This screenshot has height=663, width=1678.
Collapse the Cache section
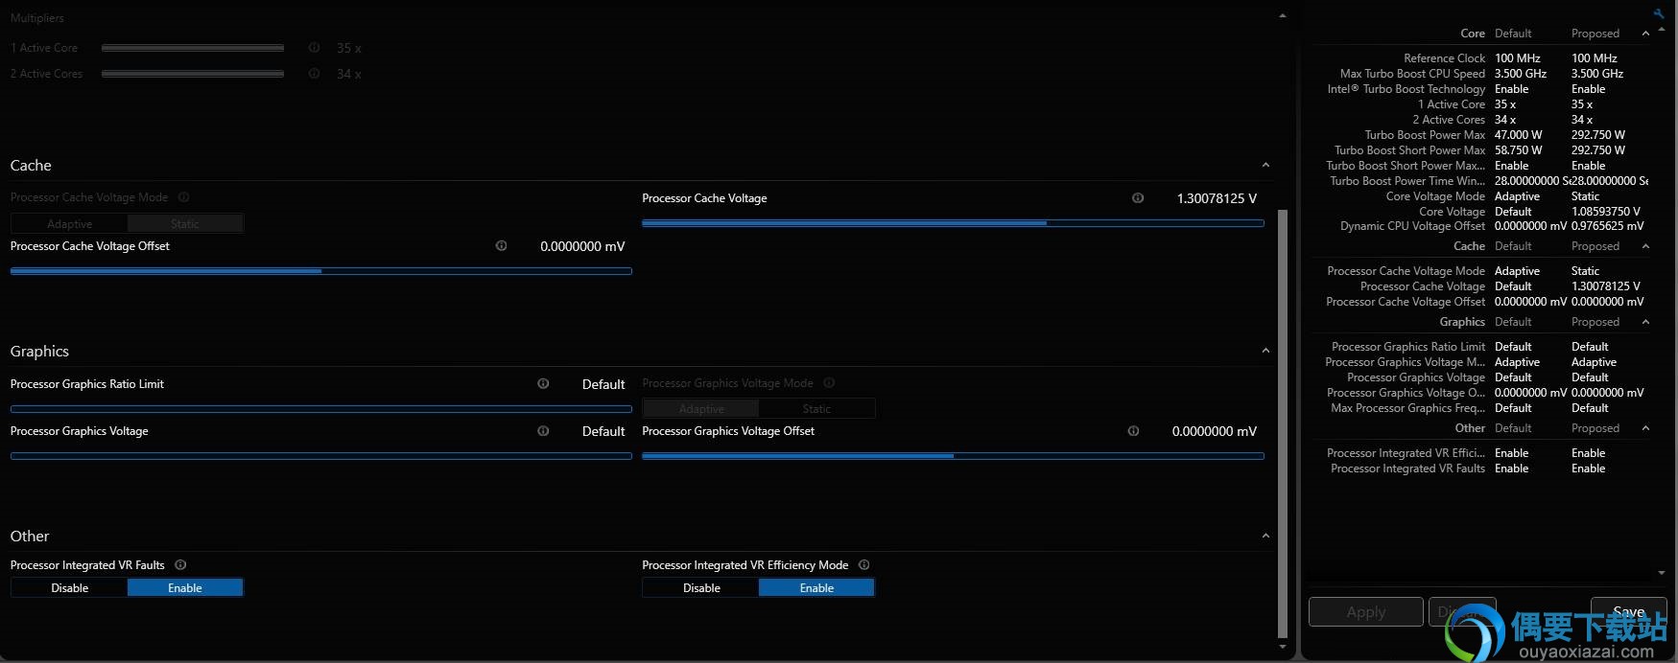tap(1265, 166)
